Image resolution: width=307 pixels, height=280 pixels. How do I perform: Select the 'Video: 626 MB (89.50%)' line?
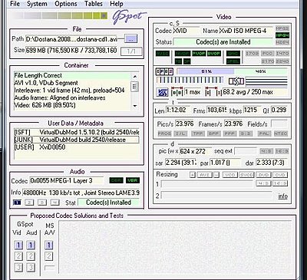[72, 105]
